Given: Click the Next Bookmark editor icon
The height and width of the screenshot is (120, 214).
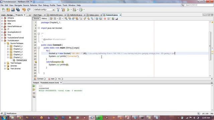Looking at the screenshot, I should pyautogui.click(x=89, y=19).
